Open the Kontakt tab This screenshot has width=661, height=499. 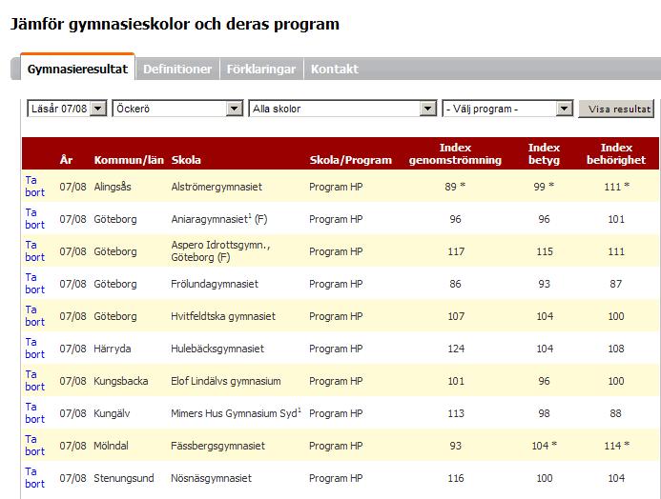pos(334,69)
